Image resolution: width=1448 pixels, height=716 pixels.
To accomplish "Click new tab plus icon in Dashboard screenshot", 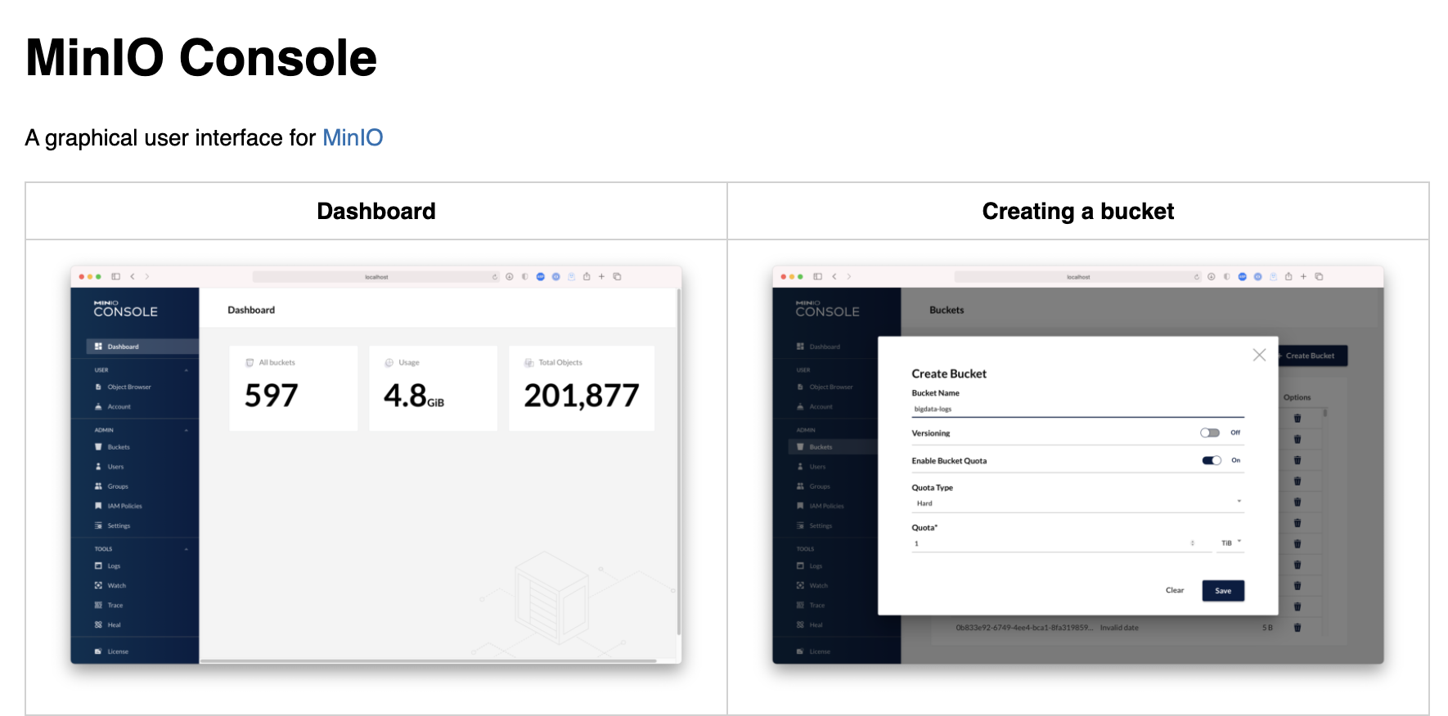I will 601,276.
